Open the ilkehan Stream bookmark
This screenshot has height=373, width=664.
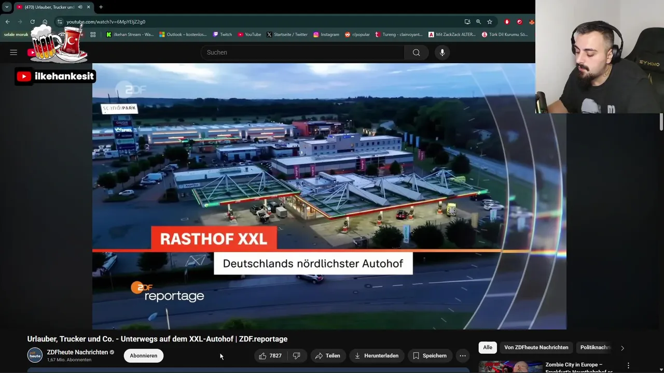coord(130,35)
